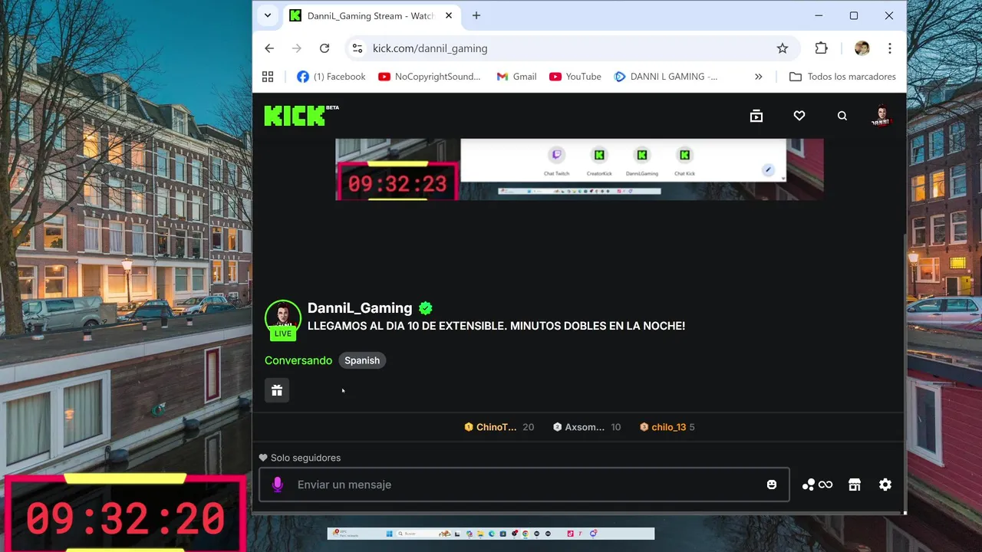Open the Kick search magnifier icon
The width and height of the screenshot is (982, 552).
tap(842, 116)
